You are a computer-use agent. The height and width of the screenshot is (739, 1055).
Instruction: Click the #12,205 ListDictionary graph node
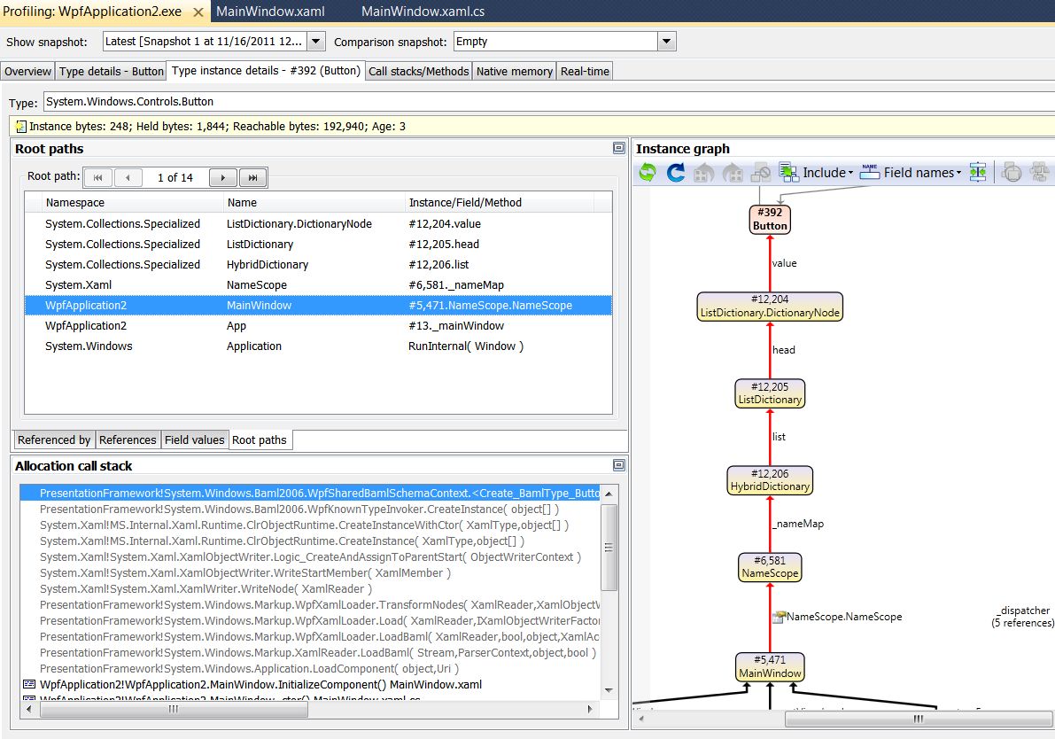[770, 393]
